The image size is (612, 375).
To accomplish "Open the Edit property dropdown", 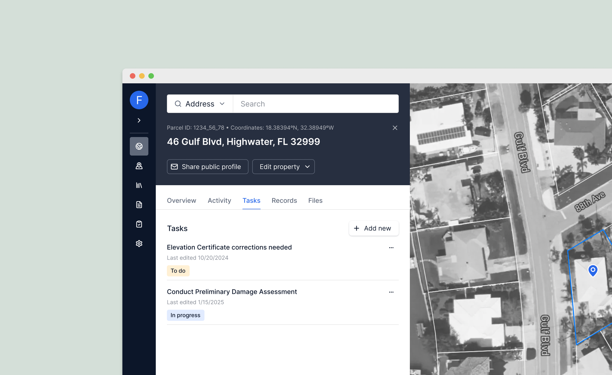I will click(x=283, y=167).
